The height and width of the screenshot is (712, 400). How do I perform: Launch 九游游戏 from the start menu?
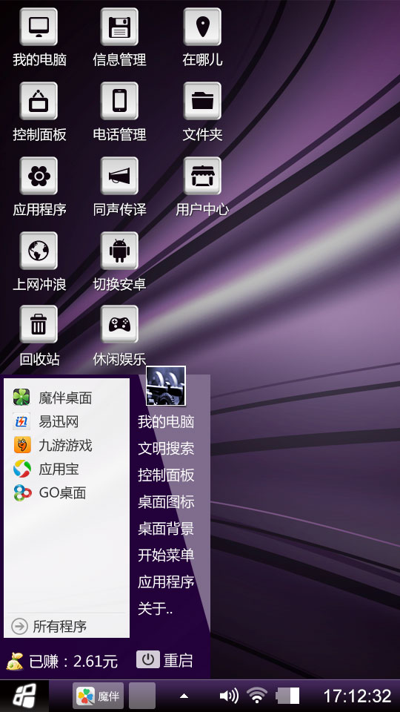pyautogui.click(x=66, y=446)
